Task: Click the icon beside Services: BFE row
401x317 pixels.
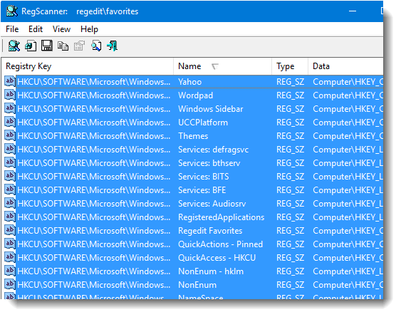Action: 10,190
